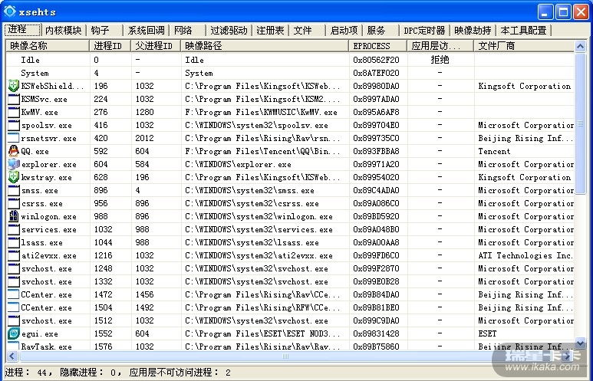Select the System process name
The image size is (593, 381).
click(35, 73)
